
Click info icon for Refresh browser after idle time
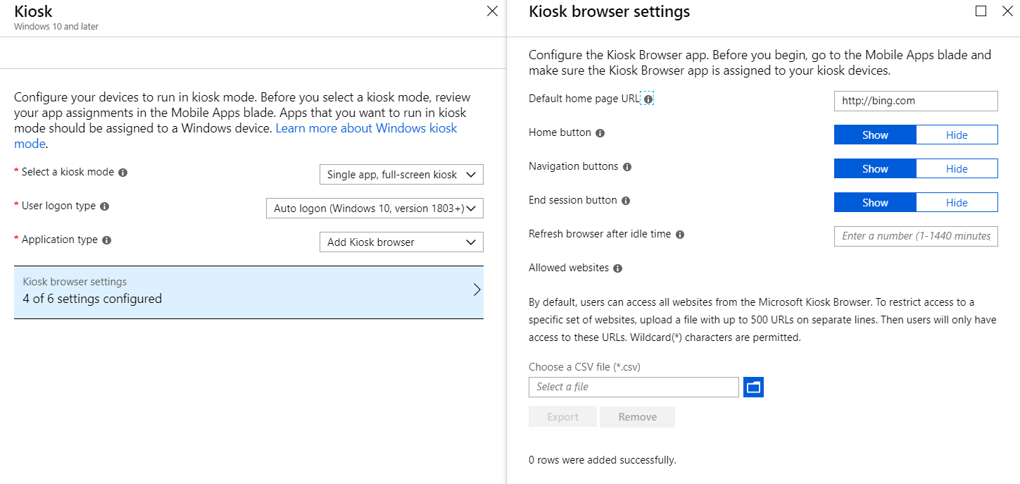pos(680,235)
